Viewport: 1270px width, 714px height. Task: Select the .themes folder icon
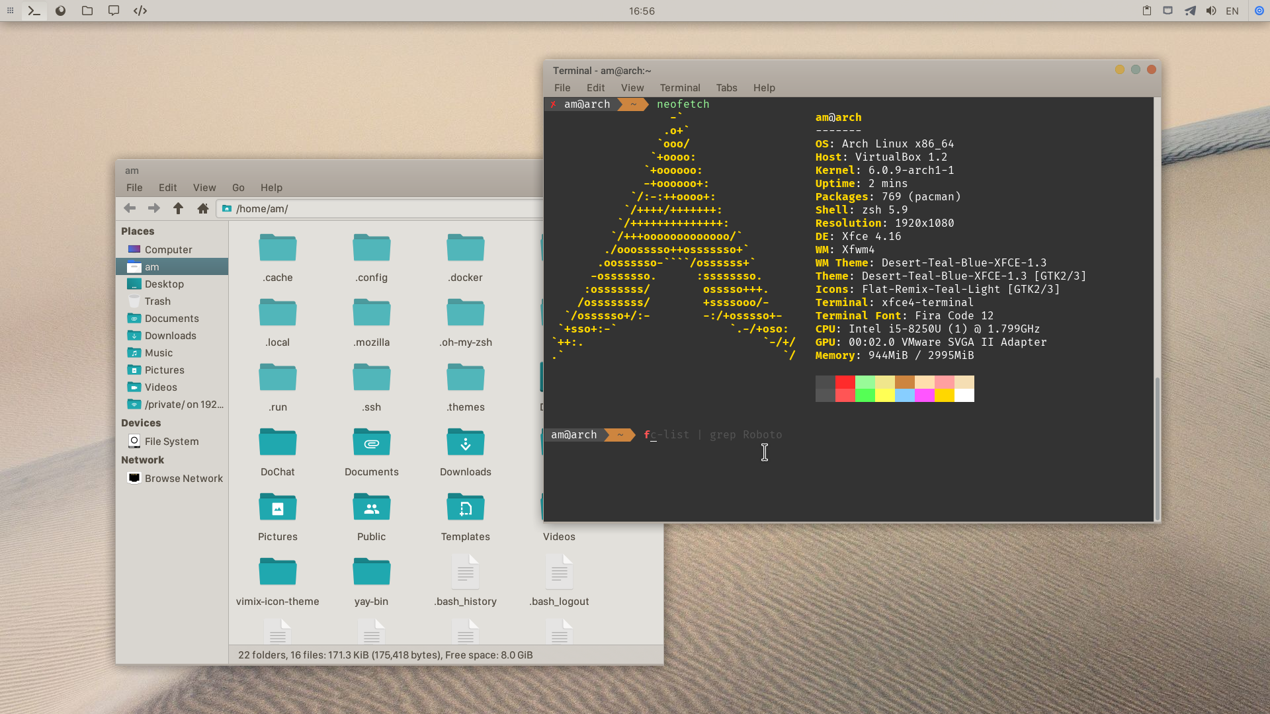pos(466,377)
